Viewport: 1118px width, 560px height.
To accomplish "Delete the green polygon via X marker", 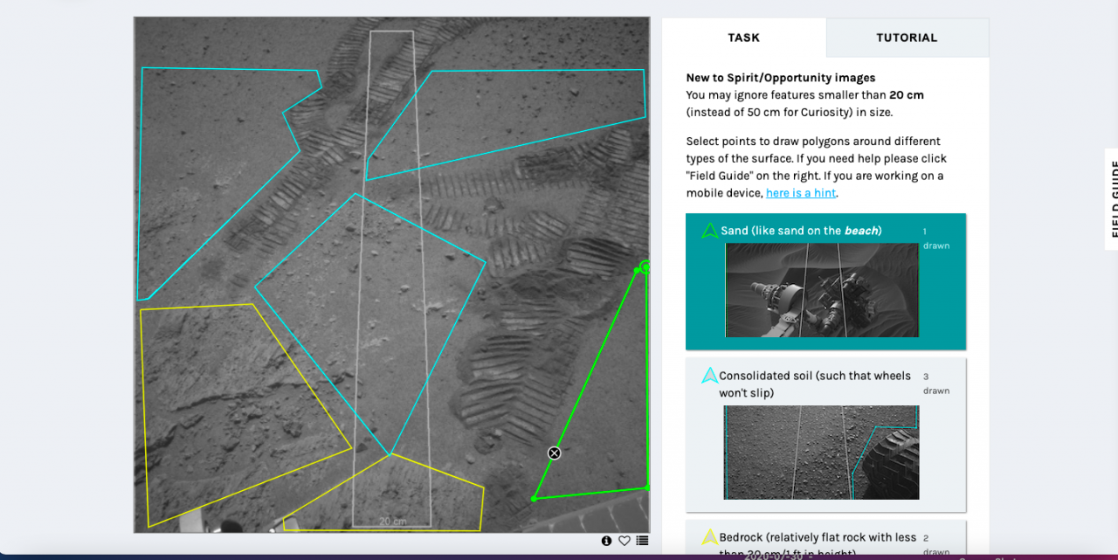I will (x=554, y=453).
